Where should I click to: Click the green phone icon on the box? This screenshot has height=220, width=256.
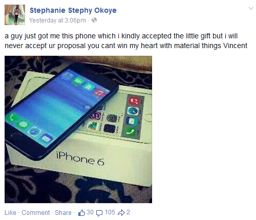pos(131,132)
